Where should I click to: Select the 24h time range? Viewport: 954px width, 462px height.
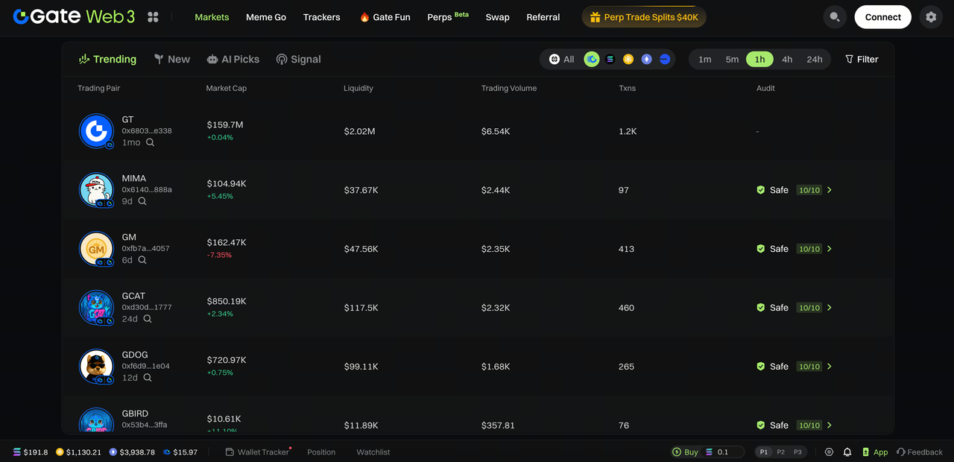tap(814, 59)
